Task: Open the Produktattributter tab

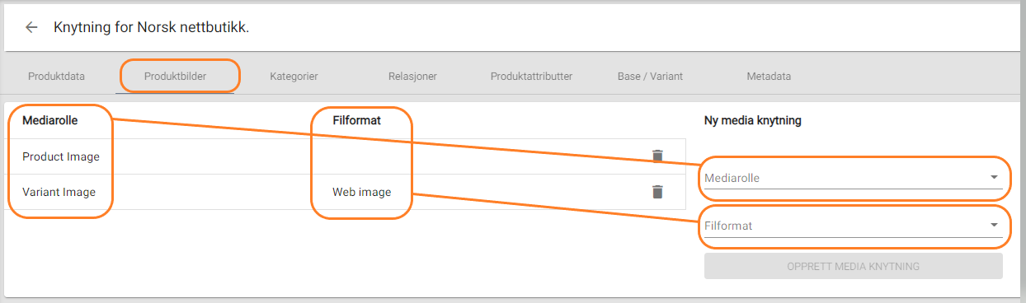Action: [x=531, y=77]
